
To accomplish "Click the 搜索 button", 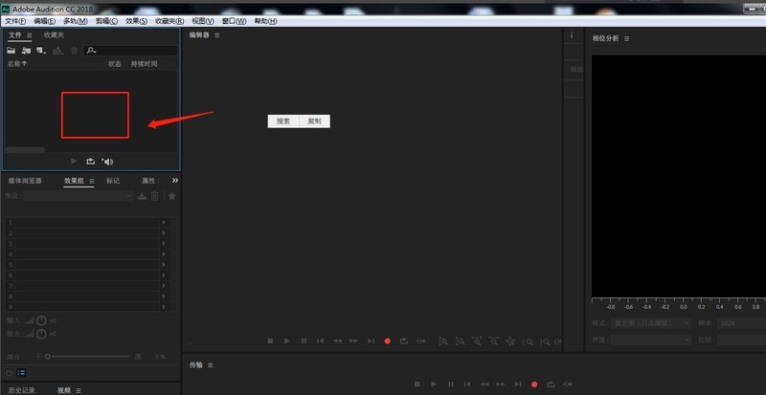I will pos(283,121).
